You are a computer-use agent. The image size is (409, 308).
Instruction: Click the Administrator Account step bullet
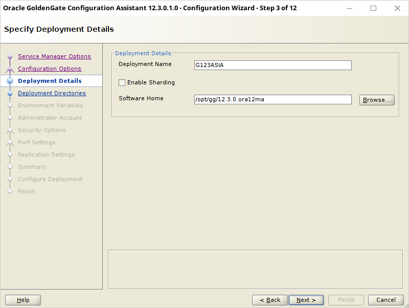click(10, 118)
